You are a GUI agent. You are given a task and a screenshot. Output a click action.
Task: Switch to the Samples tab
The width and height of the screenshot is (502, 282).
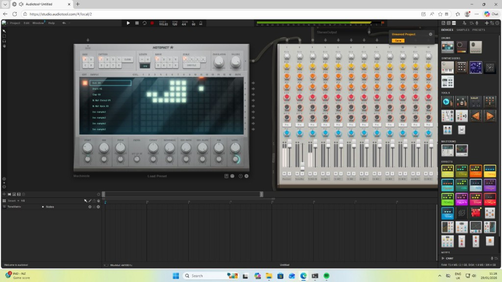tap(463, 30)
